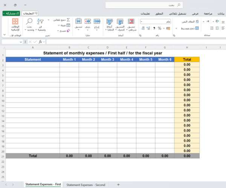
Task: Switch to Statement Expenses - Second sheet
Action: tap(86, 185)
